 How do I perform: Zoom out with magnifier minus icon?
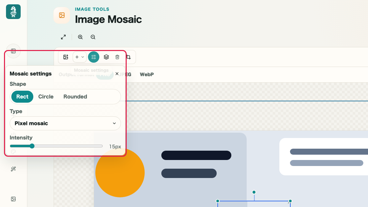coord(93,37)
